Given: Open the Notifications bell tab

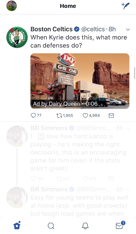Looking at the screenshot, I should [85, 226].
